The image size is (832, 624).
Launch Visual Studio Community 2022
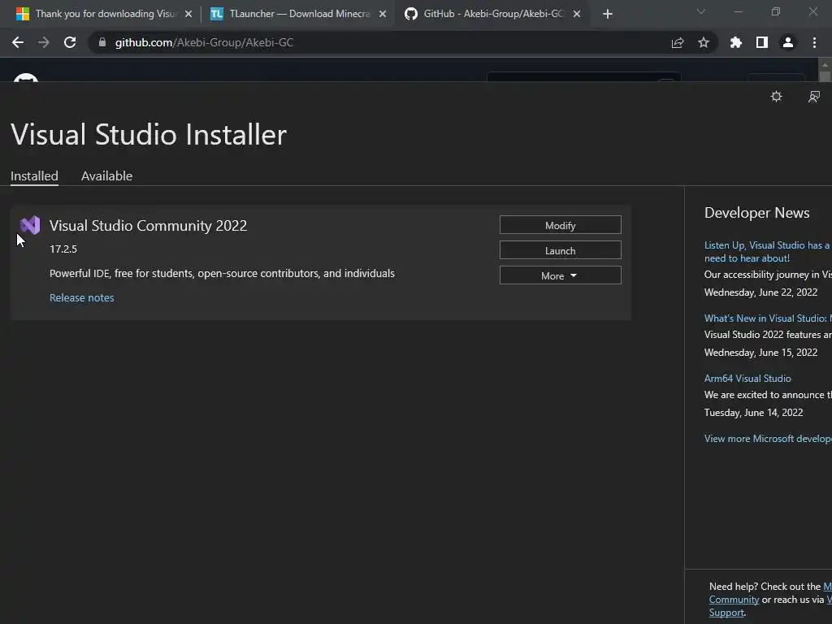[x=561, y=250]
